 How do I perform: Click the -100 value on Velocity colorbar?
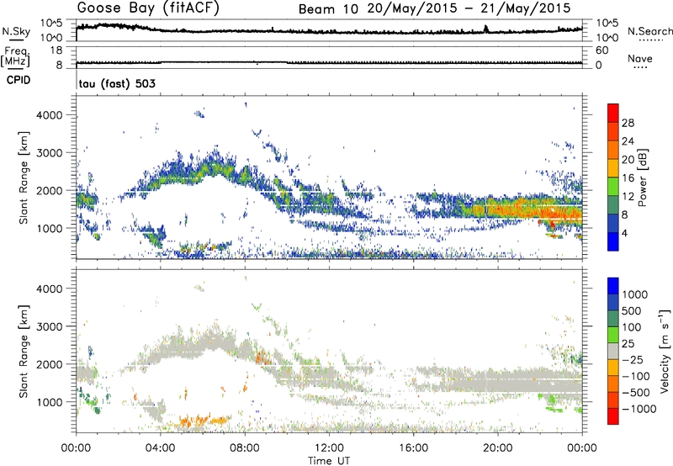pos(635,376)
